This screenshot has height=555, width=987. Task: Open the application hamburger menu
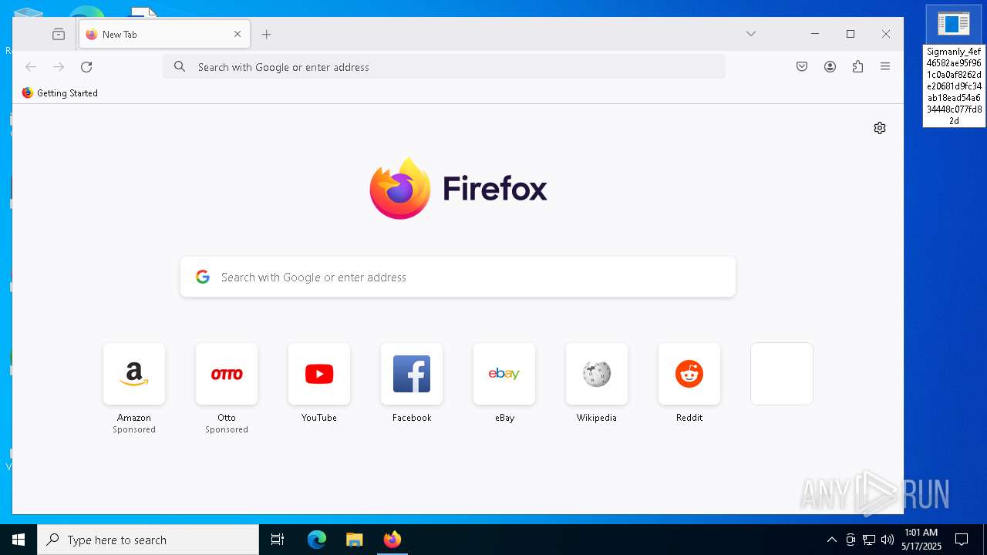coord(885,67)
